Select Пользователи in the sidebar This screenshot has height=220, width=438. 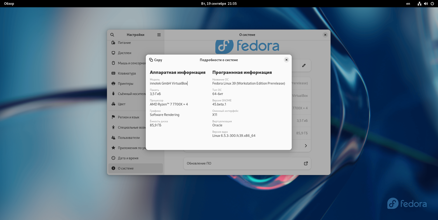pyautogui.click(x=135, y=138)
